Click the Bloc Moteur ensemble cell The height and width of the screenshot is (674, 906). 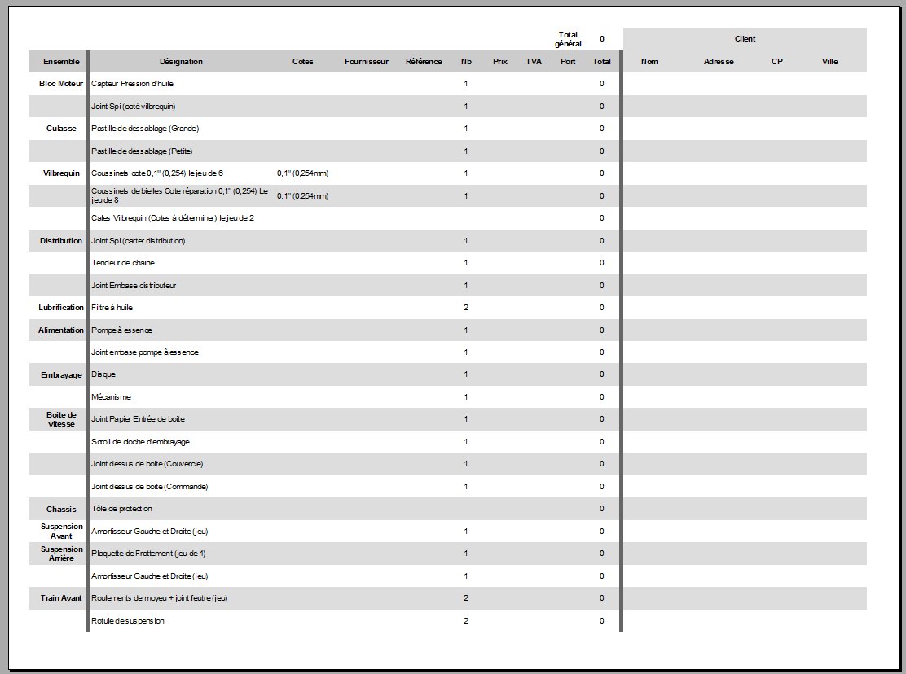[60, 84]
